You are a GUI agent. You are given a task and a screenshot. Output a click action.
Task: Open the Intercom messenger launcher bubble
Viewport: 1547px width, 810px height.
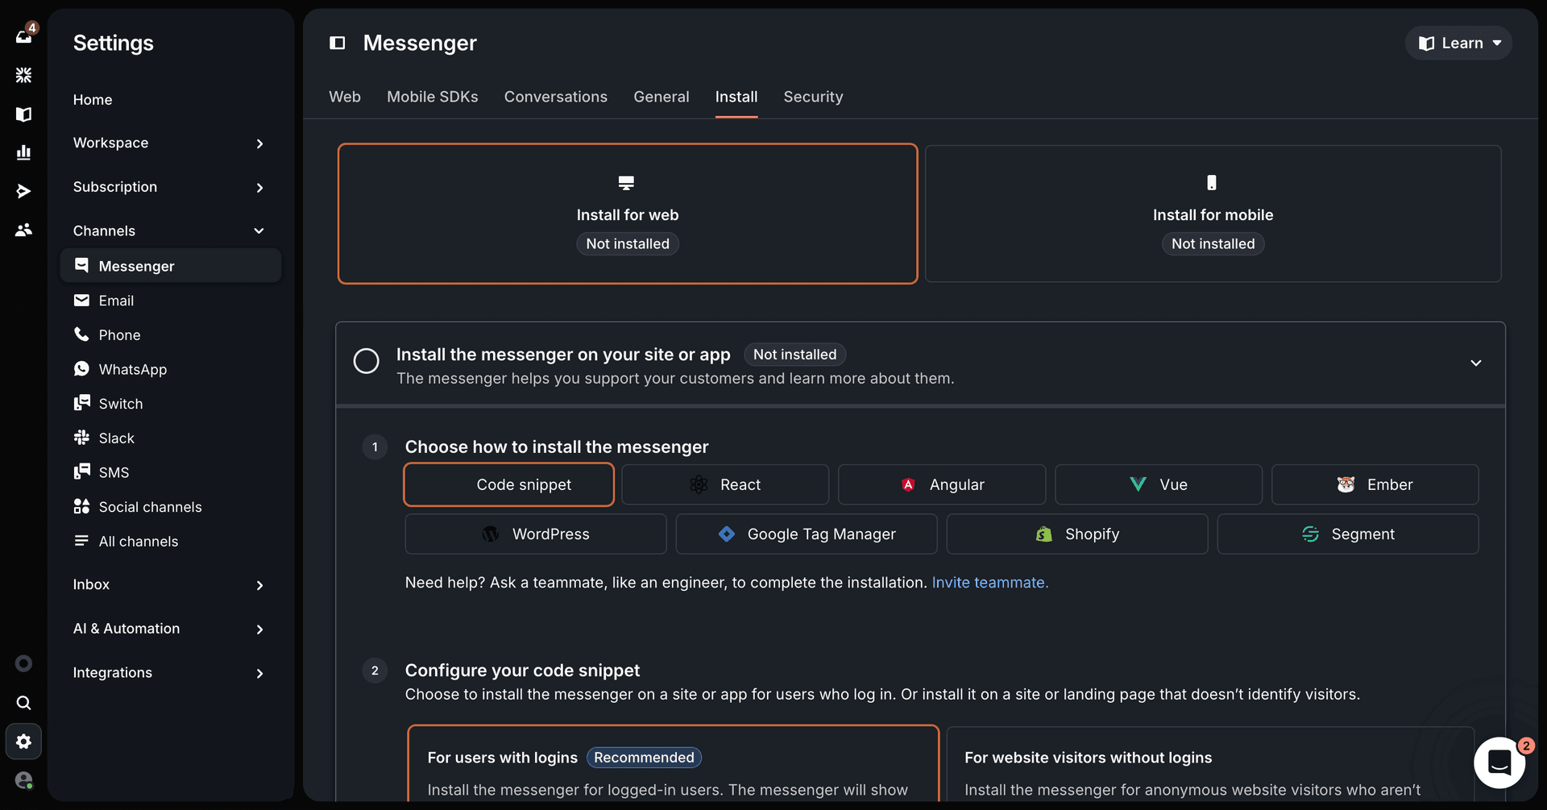[1500, 762]
